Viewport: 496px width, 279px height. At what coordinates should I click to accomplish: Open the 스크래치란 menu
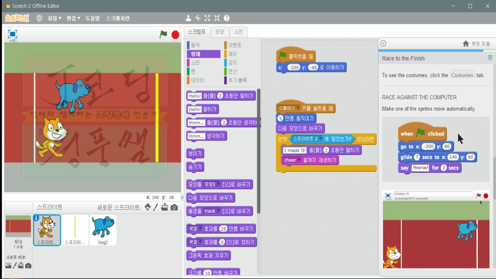pos(118,18)
